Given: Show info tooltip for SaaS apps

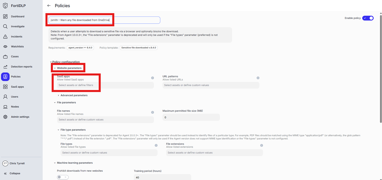Looking at the screenshot, I should 152,78.
